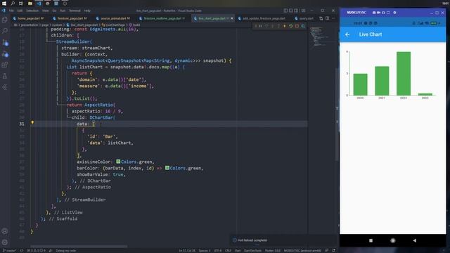The height and width of the screenshot is (253, 450).
Task: Open the Selection menu
Action: coord(32,11)
